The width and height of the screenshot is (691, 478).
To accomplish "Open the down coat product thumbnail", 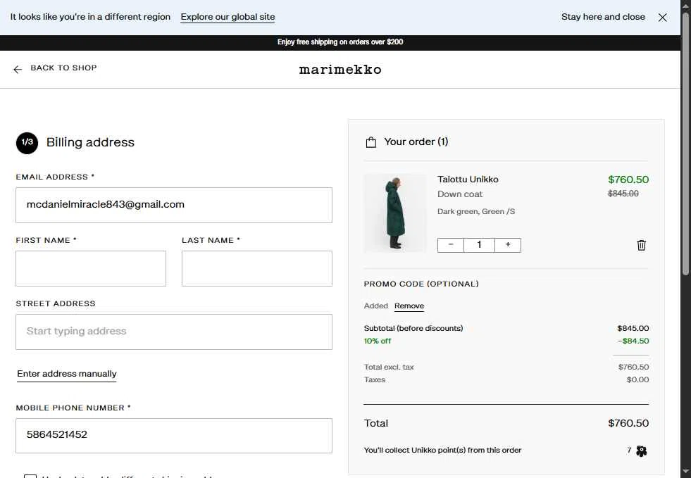I will point(395,213).
